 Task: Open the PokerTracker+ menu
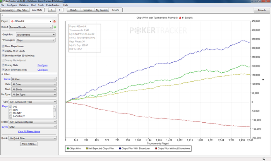pos(53,5)
